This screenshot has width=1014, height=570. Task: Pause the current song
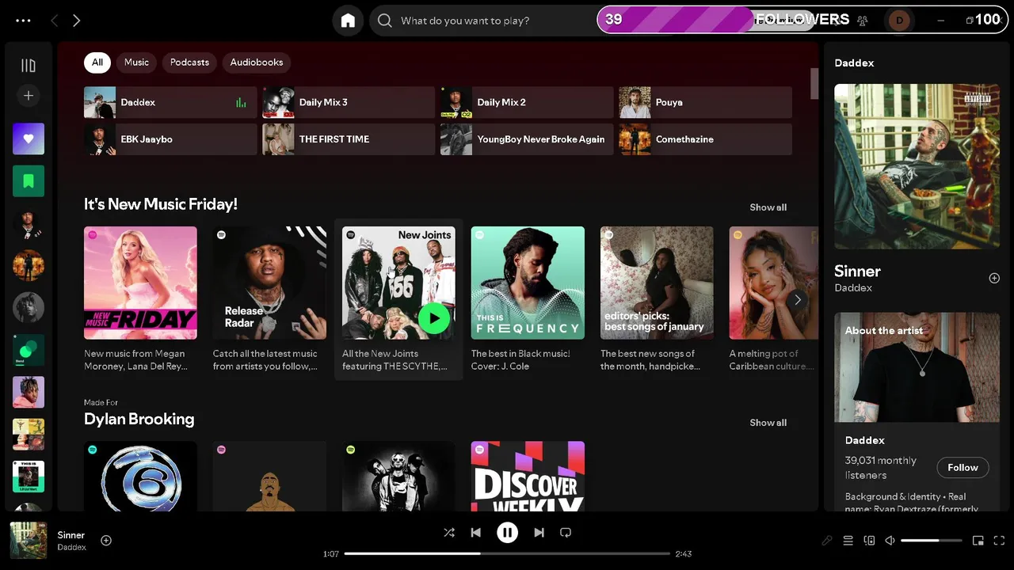tap(507, 533)
